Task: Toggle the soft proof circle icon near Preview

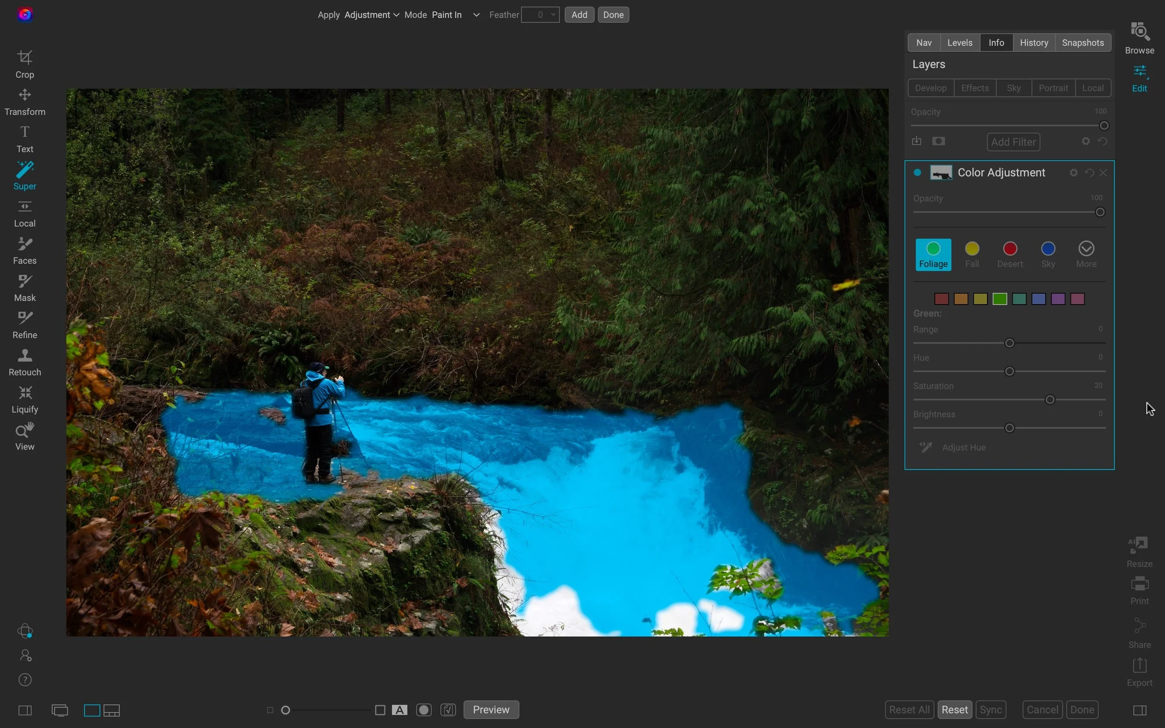Action: point(423,710)
